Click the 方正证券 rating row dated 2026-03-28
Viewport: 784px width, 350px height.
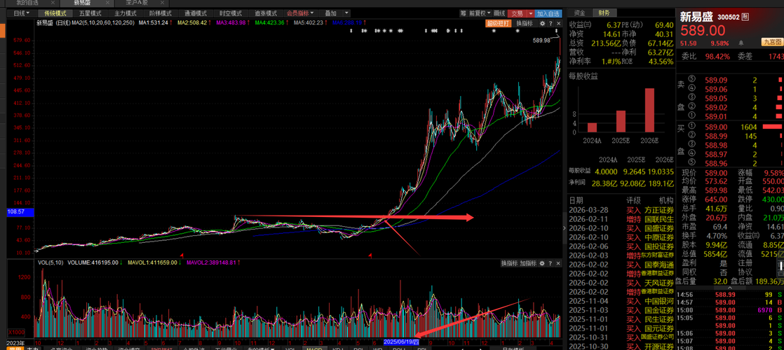(621, 210)
